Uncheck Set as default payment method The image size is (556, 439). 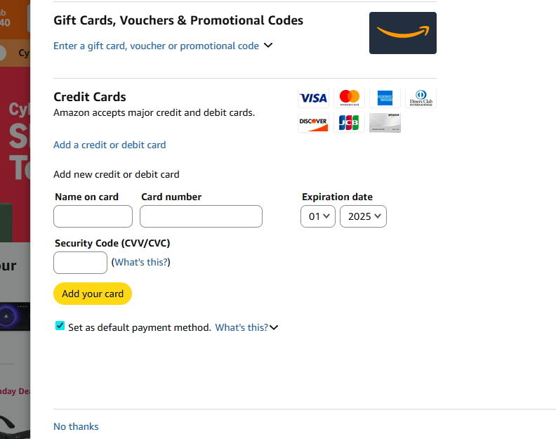[60, 326]
